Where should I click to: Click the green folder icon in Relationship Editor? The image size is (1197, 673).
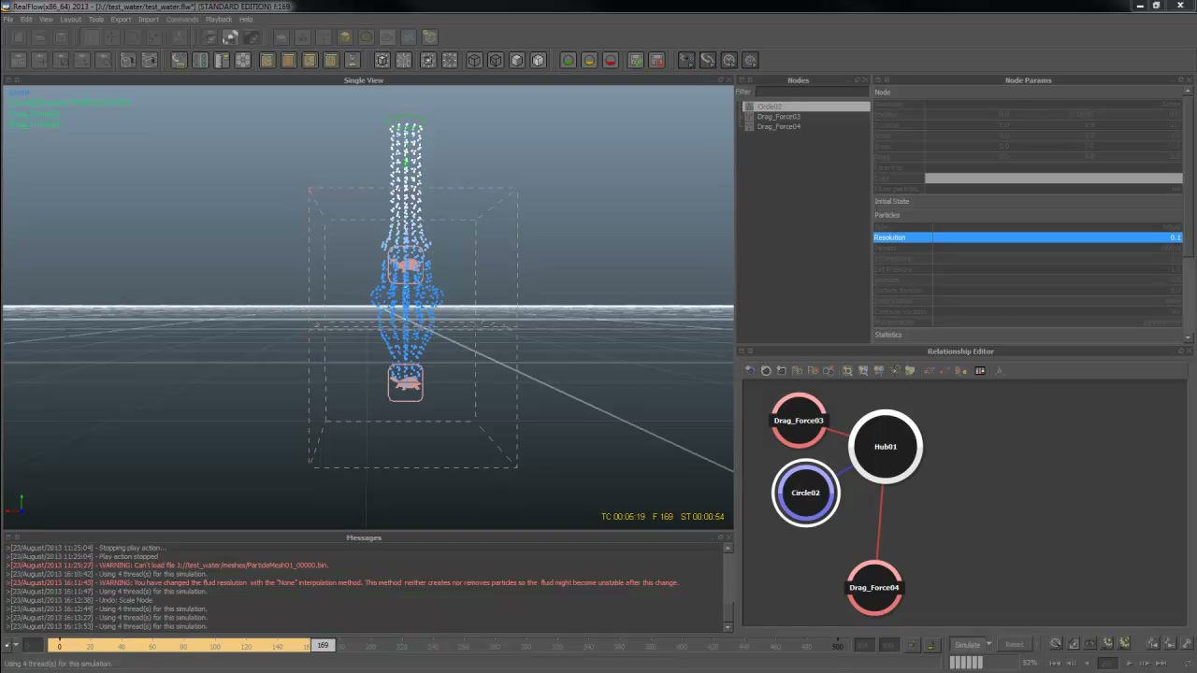click(x=909, y=371)
